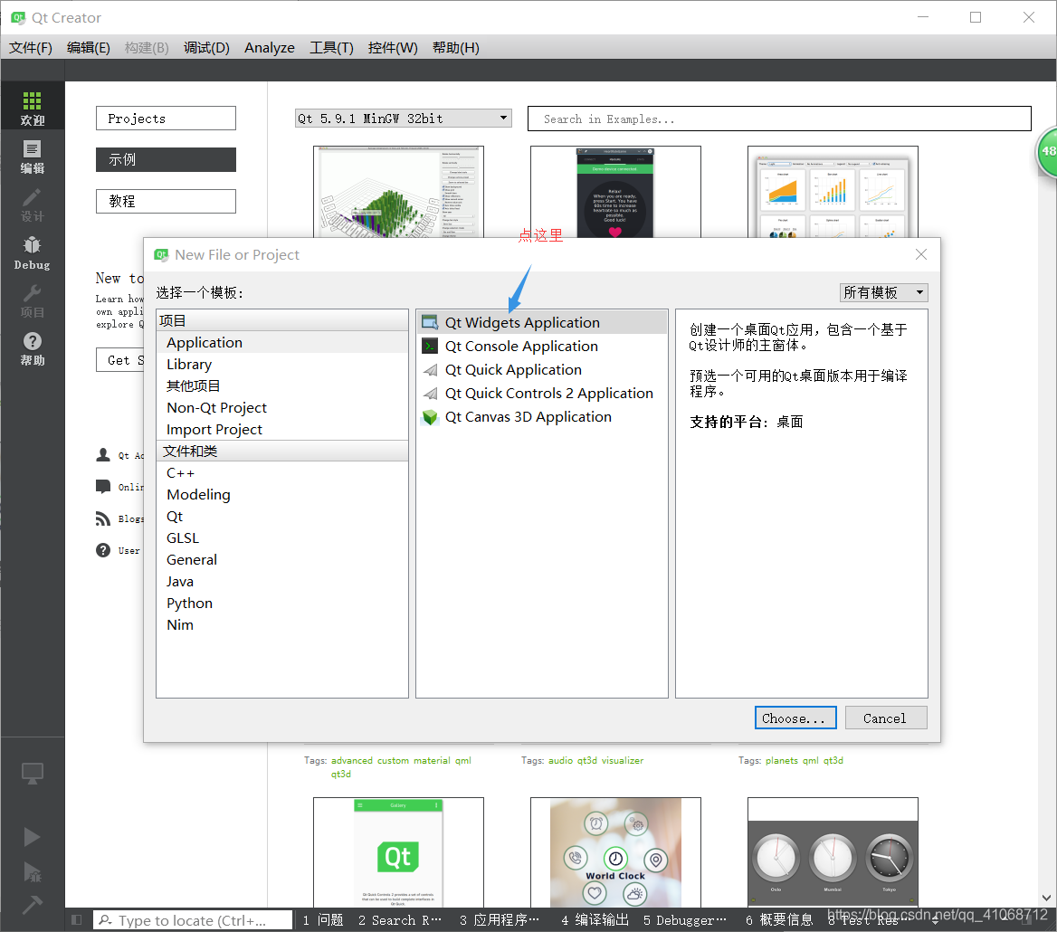Open the 所有模板 template filter dropdown
1057x932 pixels.
click(884, 292)
